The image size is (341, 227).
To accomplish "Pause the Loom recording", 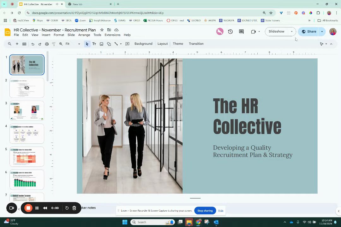I will point(37,208).
